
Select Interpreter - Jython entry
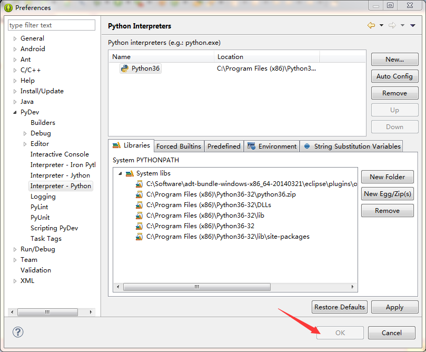point(61,175)
